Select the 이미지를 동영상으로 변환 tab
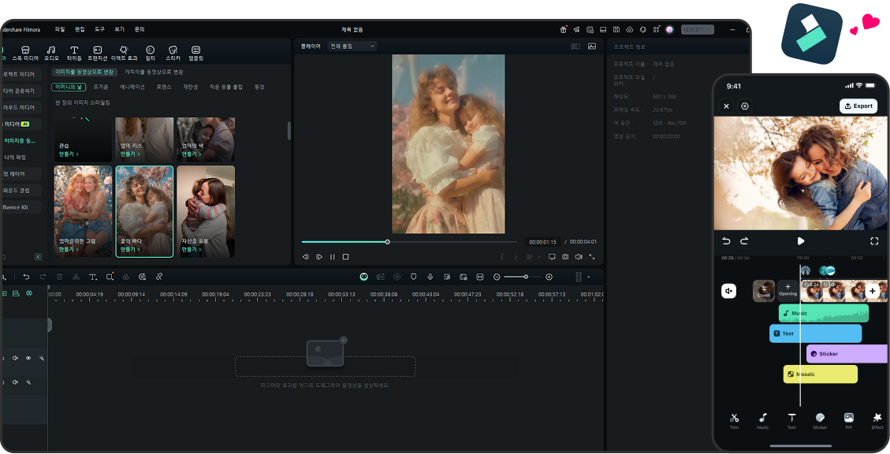 tap(84, 72)
